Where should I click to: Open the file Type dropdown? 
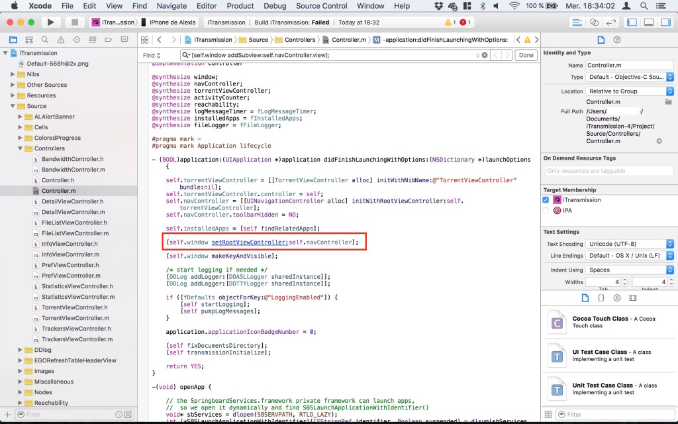click(630, 77)
